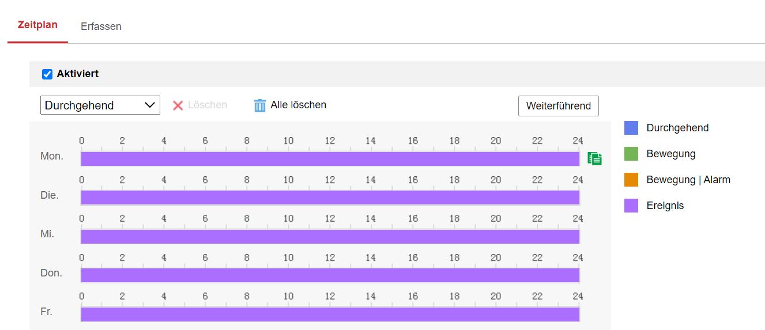The width and height of the screenshot is (765, 330).
Task: Click the orange Bewegung | Alarm swatch
Action: [631, 180]
